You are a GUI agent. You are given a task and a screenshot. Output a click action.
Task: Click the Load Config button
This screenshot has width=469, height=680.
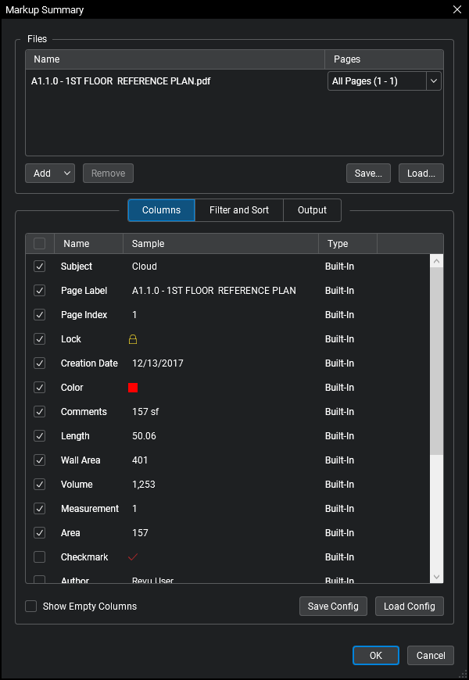[x=410, y=607]
